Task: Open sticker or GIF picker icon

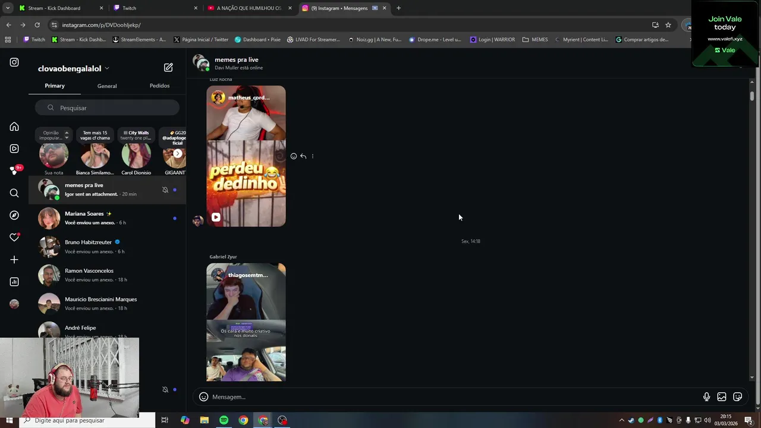Action: pos(738,396)
